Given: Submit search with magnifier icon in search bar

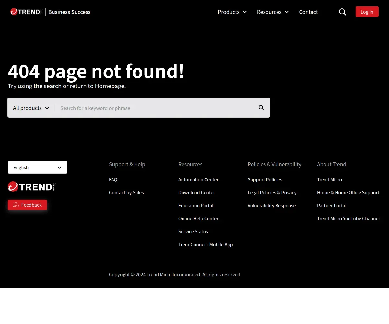Looking at the screenshot, I should coord(261,108).
